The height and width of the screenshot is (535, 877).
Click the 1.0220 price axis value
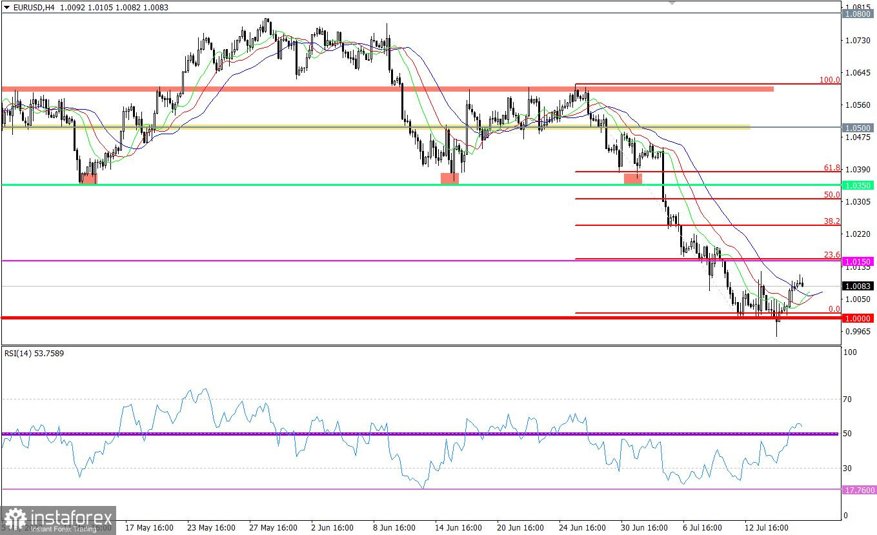pos(857,234)
